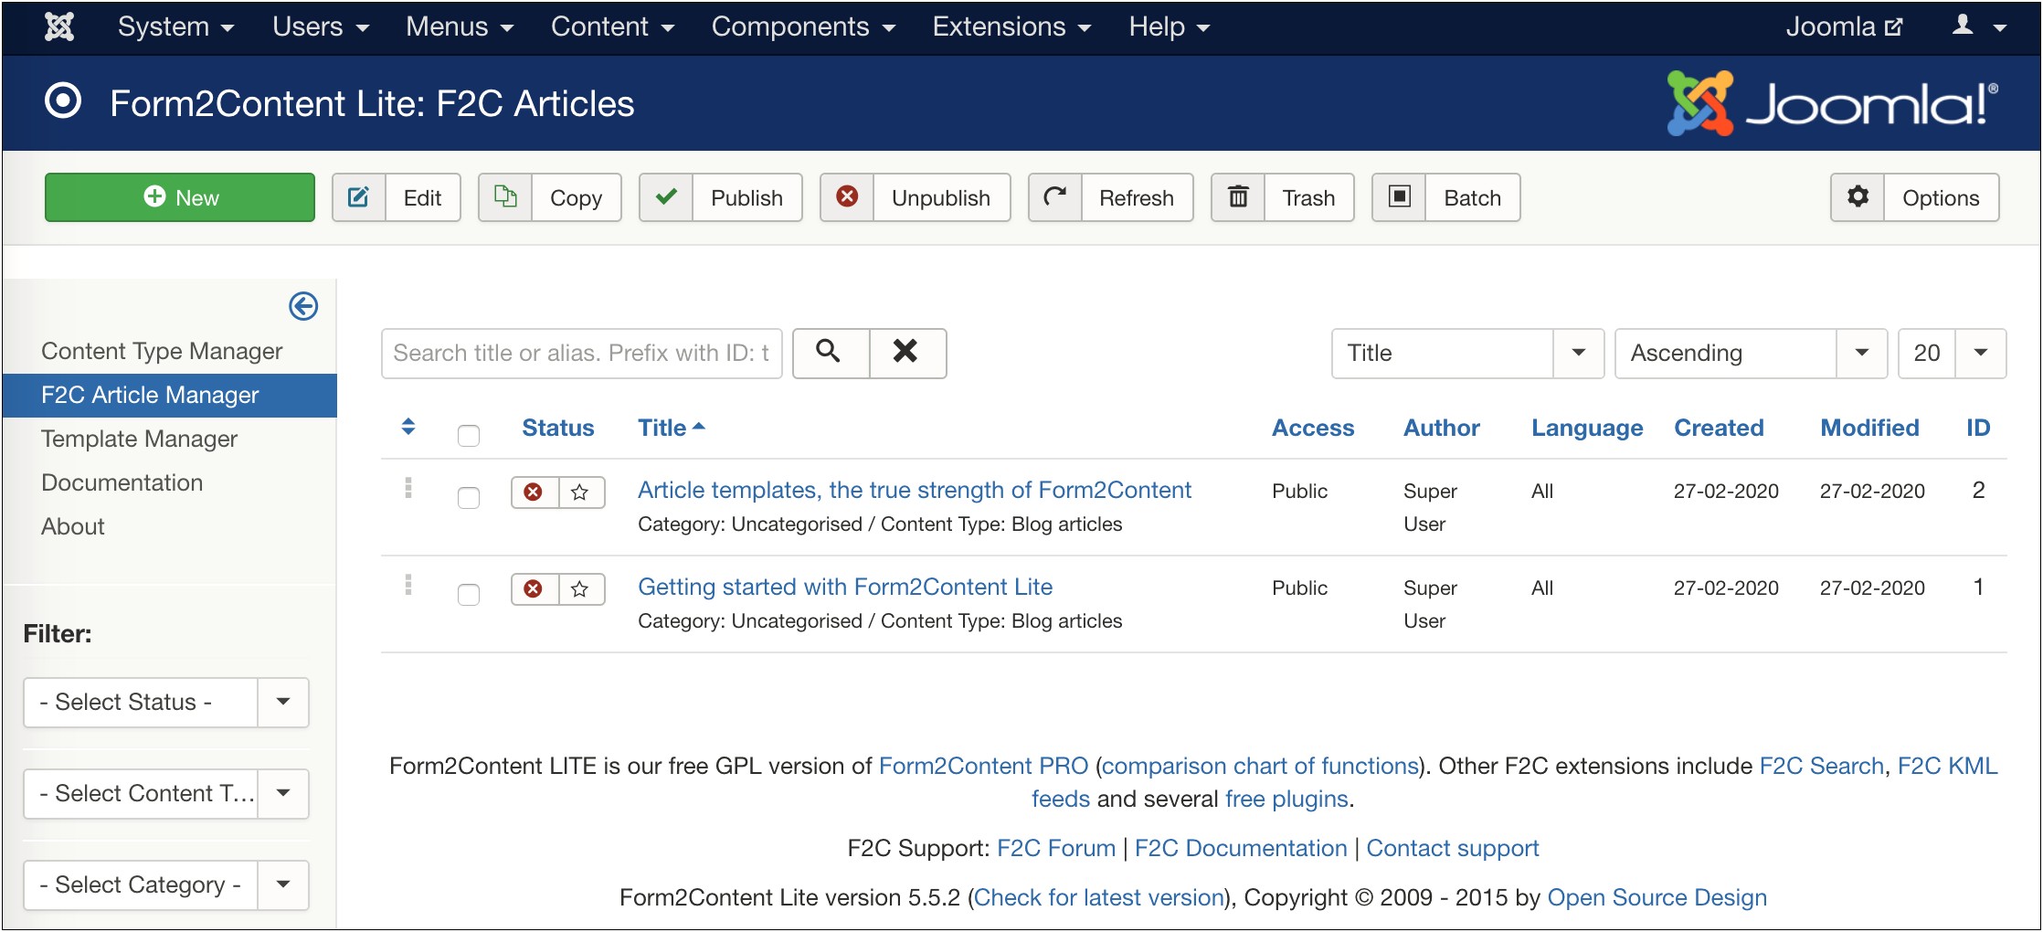The height and width of the screenshot is (932, 2043).
Task: Toggle featured star for Article templates row
Action: tap(581, 492)
